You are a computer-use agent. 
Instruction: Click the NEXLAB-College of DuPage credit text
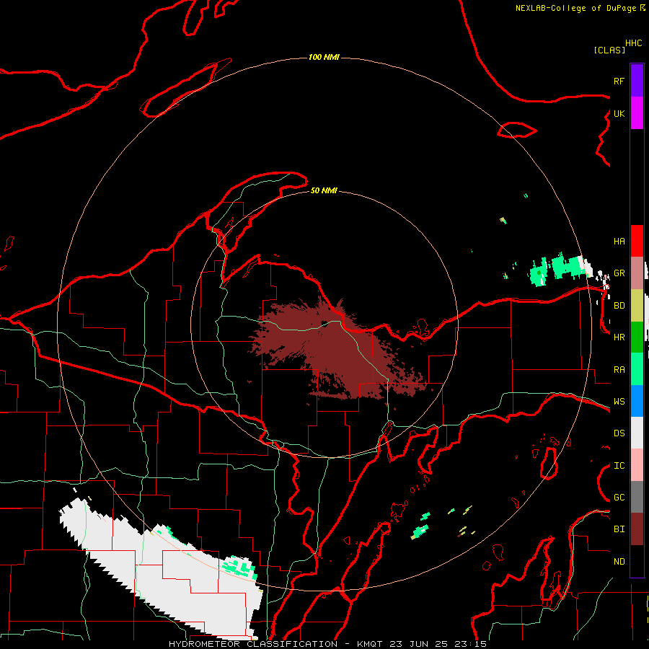(580, 8)
